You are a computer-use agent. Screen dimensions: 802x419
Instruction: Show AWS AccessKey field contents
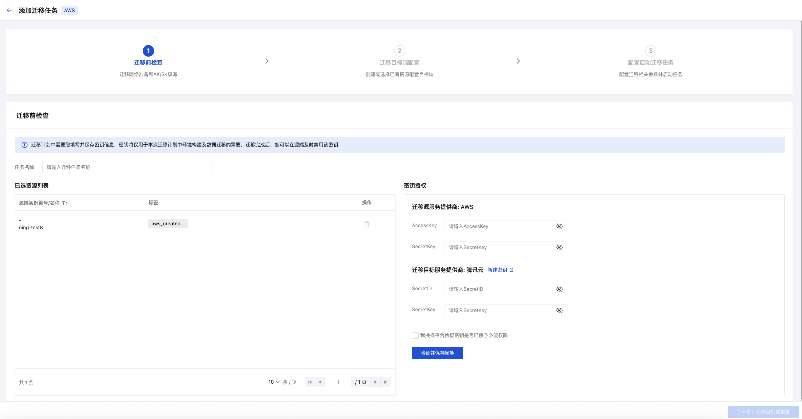pyautogui.click(x=559, y=226)
